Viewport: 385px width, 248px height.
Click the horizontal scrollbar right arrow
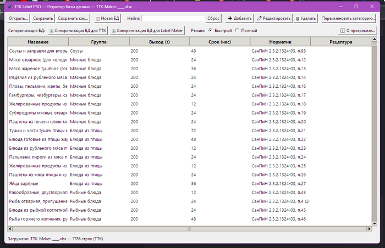pyautogui.click(x=369, y=229)
